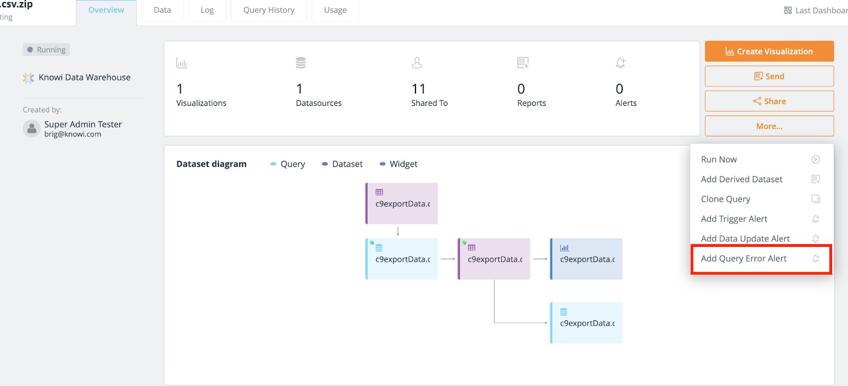
Task: Click the 0 Reports count
Action: click(521, 89)
